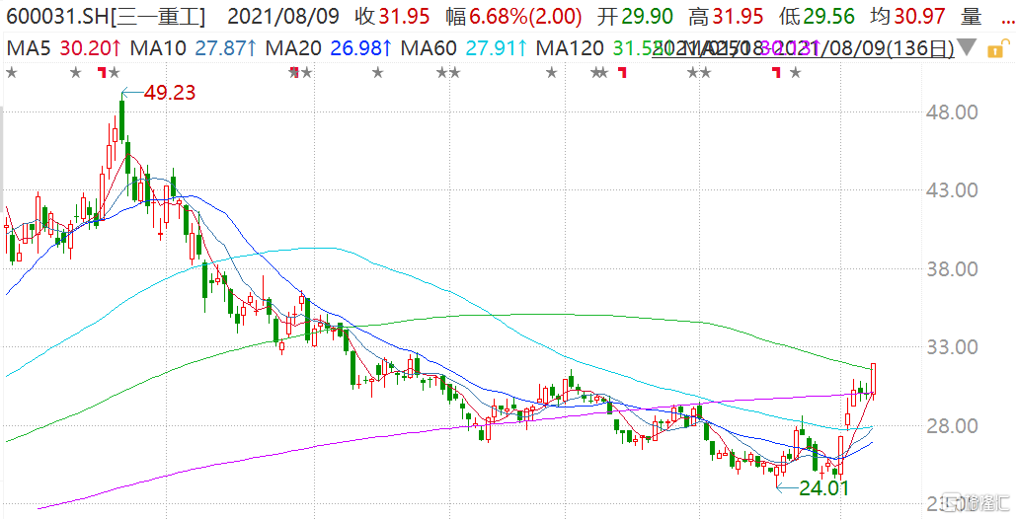Expand the red ellipsis more menu

coord(1003,18)
